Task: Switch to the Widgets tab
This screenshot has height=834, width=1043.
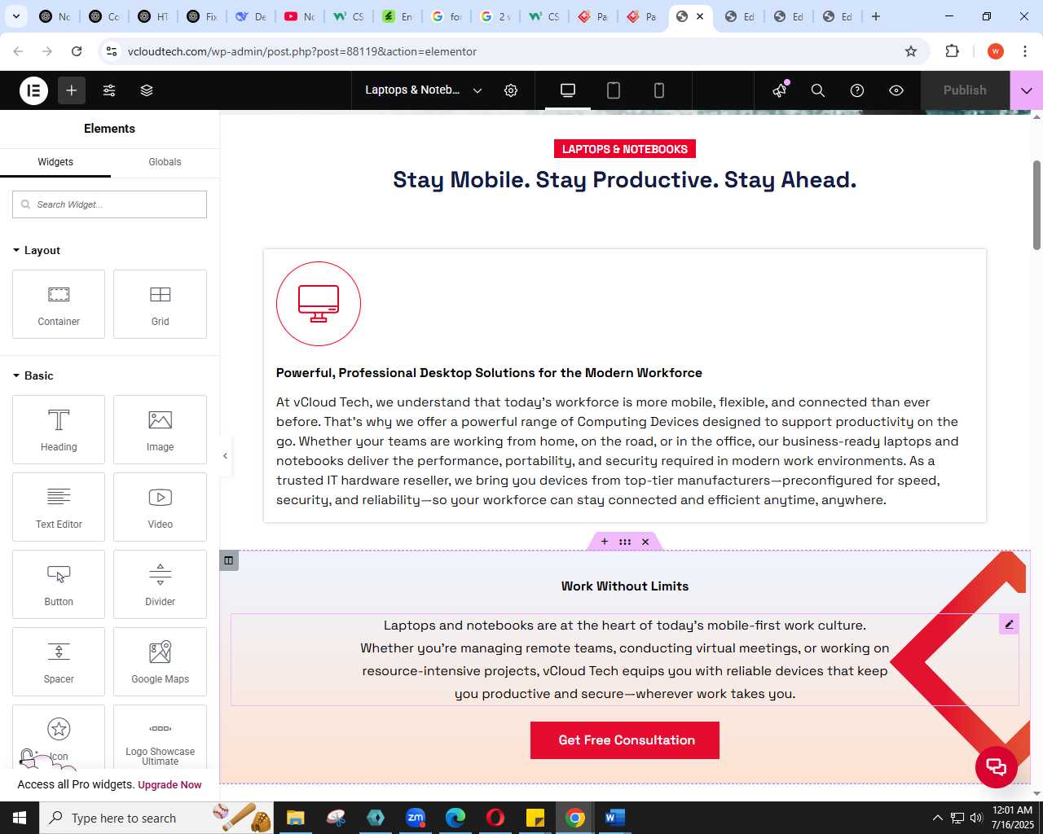Action: (x=55, y=162)
